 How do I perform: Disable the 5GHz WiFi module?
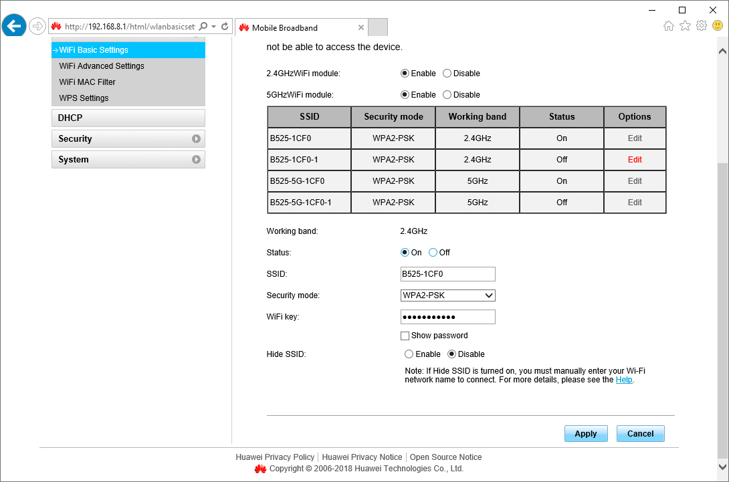coord(447,95)
